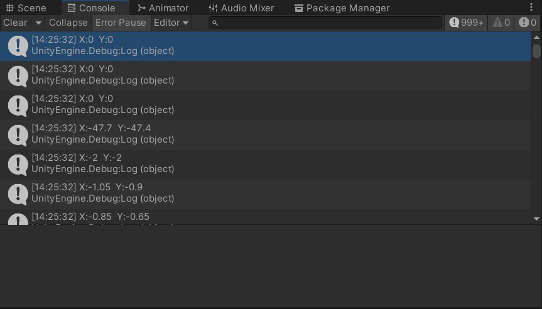The image size is (542, 309).
Task: Toggle the Collapse button
Action: pyautogui.click(x=68, y=23)
